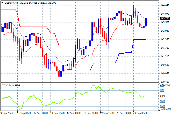Select the 139.485 price axis label

(165, 82)
